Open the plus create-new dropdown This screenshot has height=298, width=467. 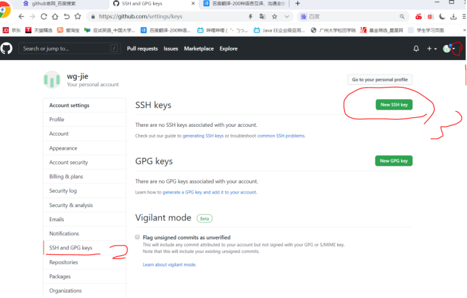431,49
